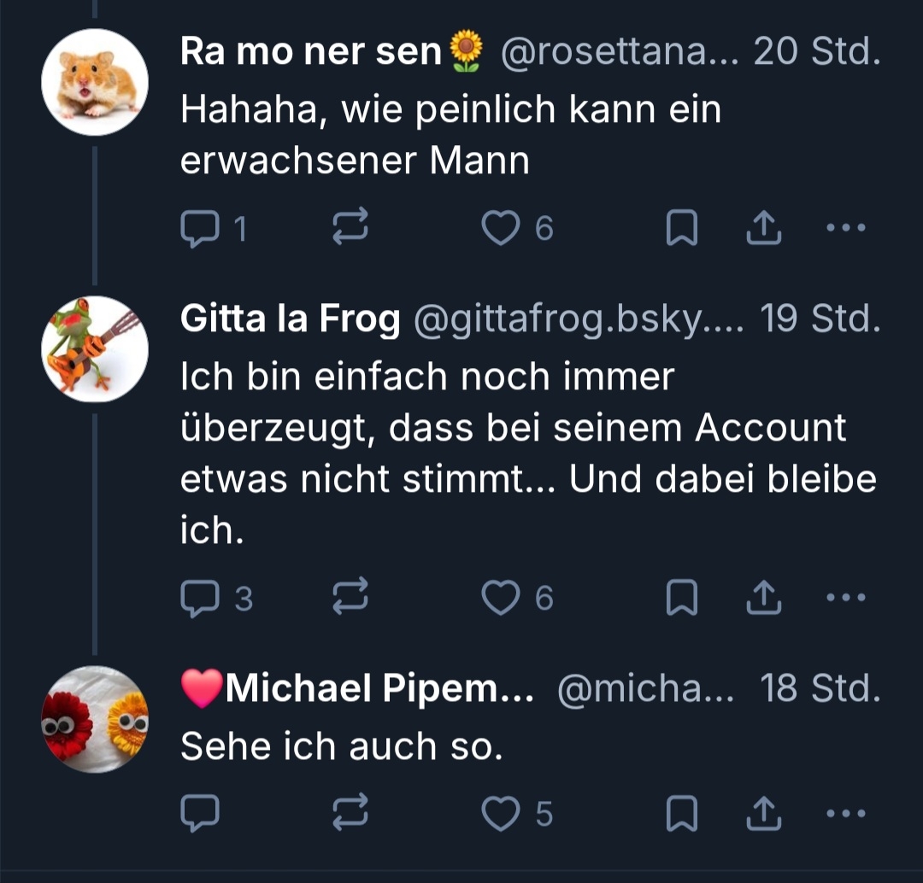Image resolution: width=923 pixels, height=883 pixels.
Task: Open Michael Pipem's flower avatar
Action: coord(95,719)
